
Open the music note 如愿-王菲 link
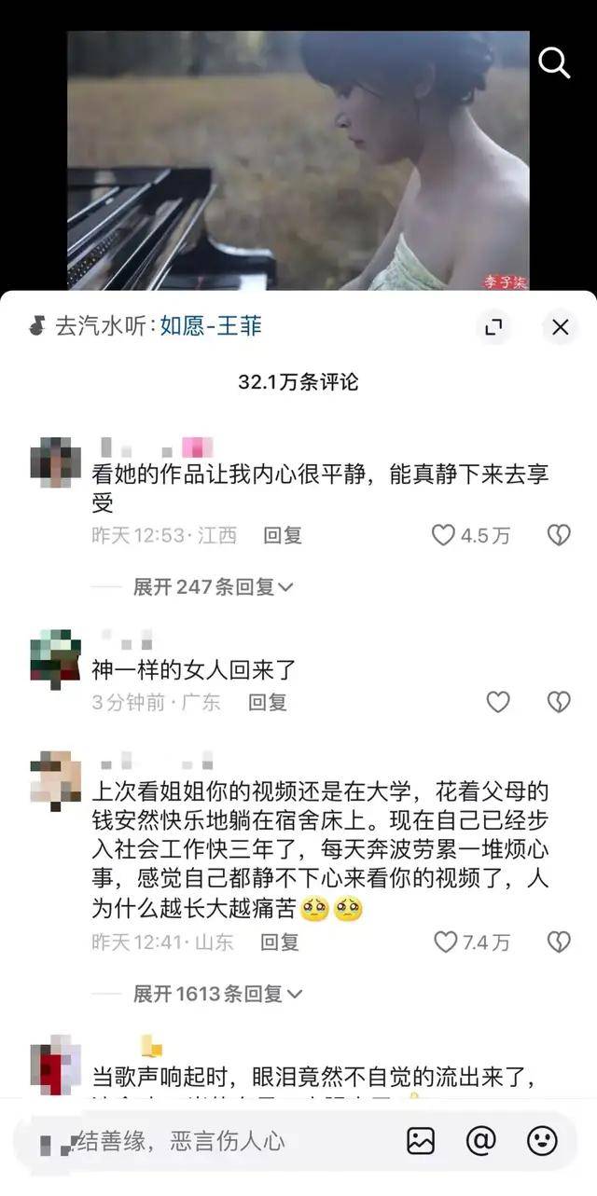tap(211, 325)
